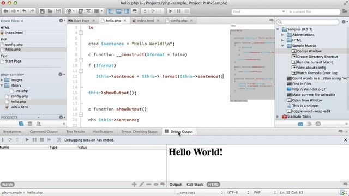Switch to Output view button
Viewport: 349px width, 196px height.
(x=176, y=185)
